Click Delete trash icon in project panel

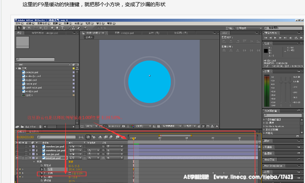(40, 127)
